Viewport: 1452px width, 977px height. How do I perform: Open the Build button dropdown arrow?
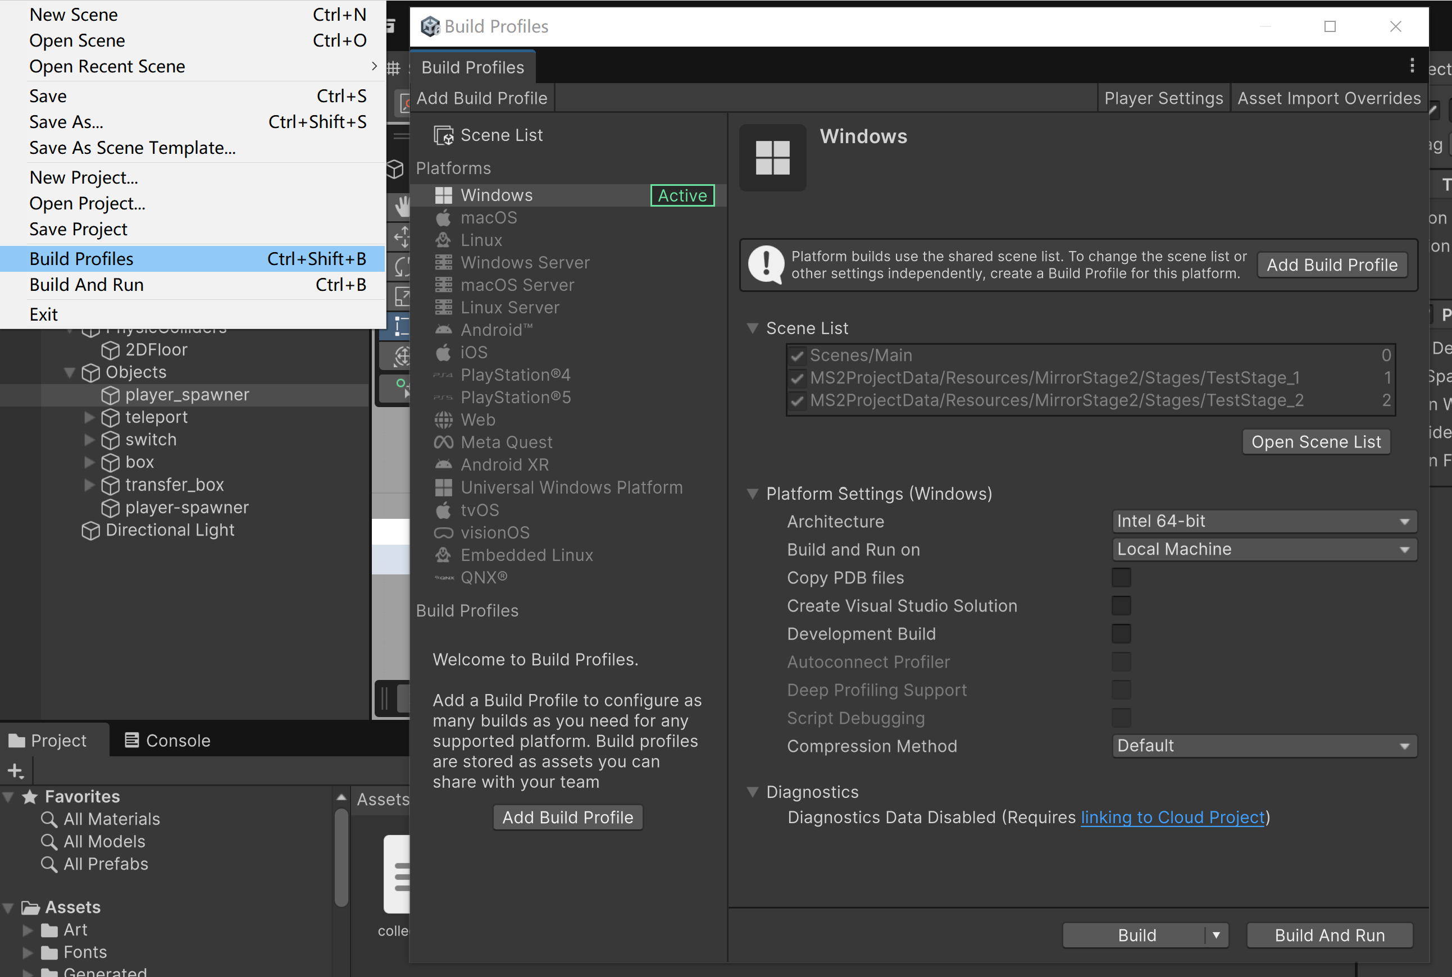click(x=1216, y=935)
